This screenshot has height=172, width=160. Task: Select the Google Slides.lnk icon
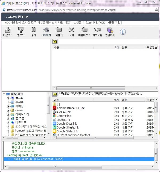click(x=54, y=131)
